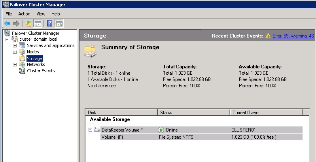Image resolution: width=316 pixels, height=162 pixels.
Task: Click the Summary of Storage heading
Action: pyautogui.click(x=130, y=47)
